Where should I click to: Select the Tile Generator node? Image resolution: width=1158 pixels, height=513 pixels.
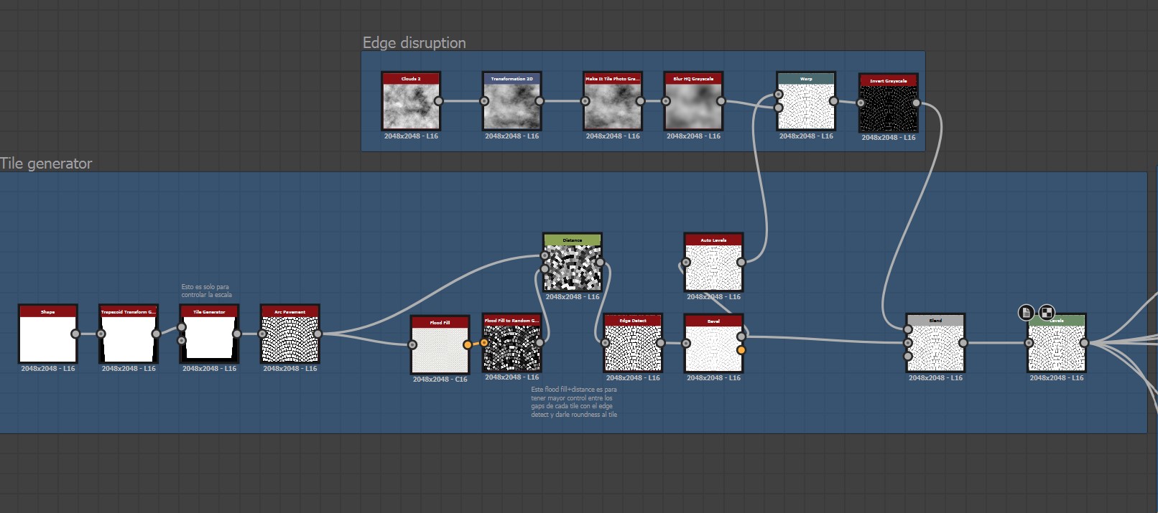coord(209,334)
